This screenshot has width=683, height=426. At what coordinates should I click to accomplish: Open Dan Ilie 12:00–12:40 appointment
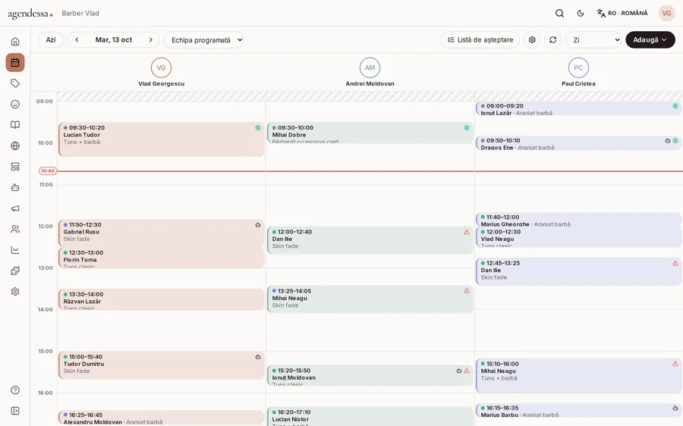point(370,240)
